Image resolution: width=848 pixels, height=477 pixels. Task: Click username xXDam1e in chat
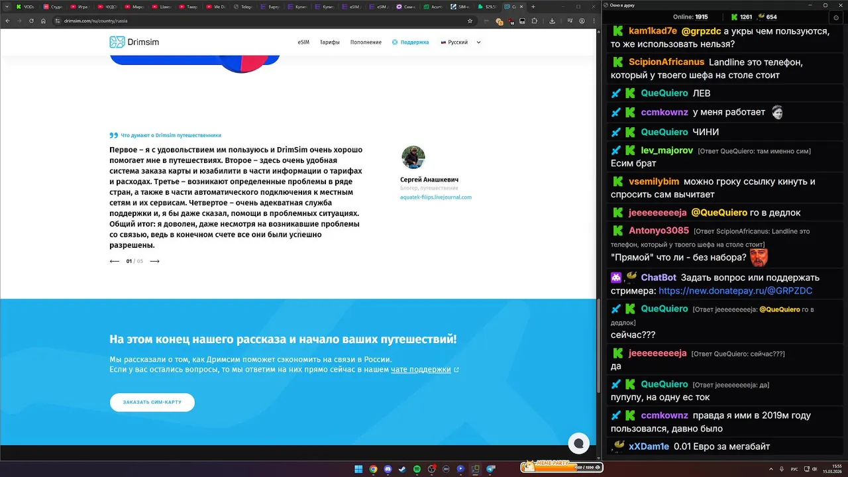coord(649,447)
